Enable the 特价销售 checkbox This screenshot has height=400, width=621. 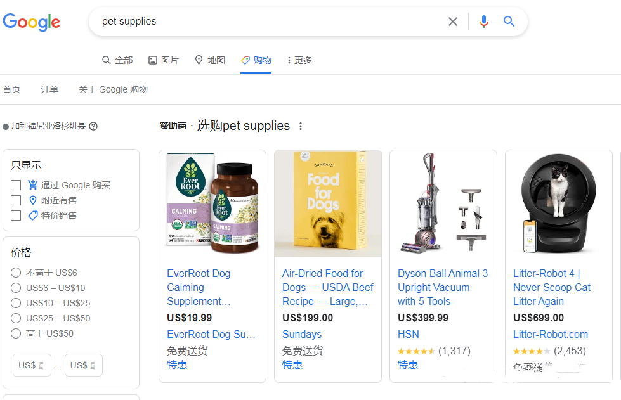coord(16,216)
